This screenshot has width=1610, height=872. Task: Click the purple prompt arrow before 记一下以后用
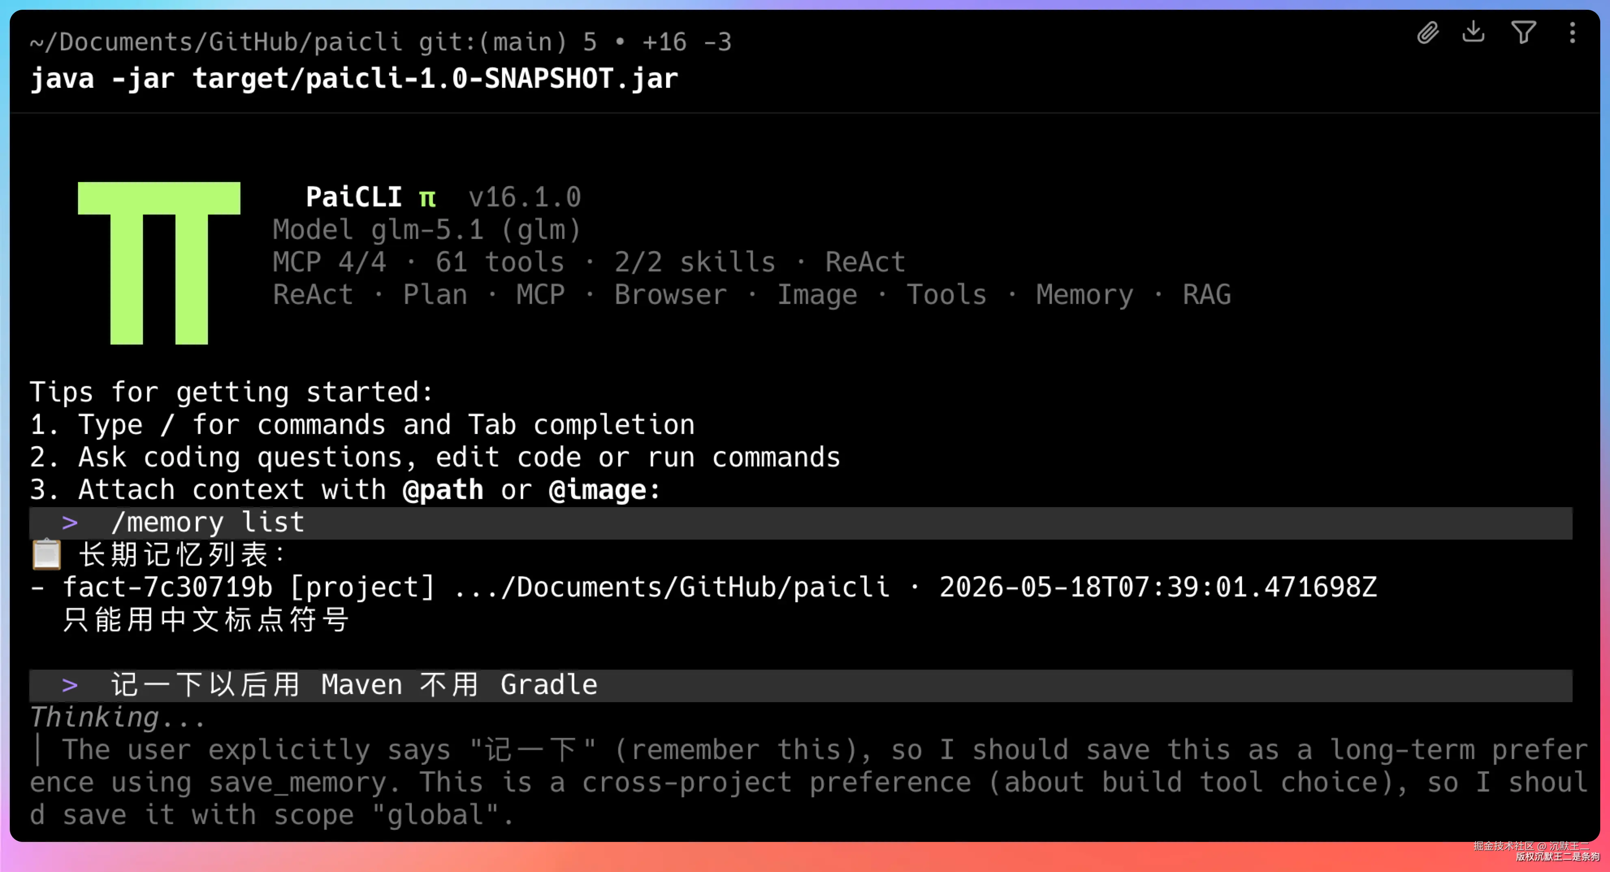click(x=70, y=685)
